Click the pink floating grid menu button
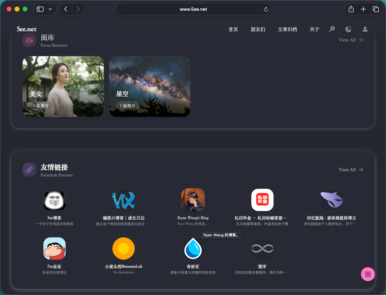Image resolution: width=386 pixels, height=295 pixels. point(368,274)
